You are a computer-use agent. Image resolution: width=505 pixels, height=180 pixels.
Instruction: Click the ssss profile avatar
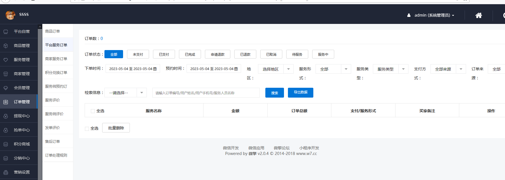pyautogui.click(x=10, y=15)
